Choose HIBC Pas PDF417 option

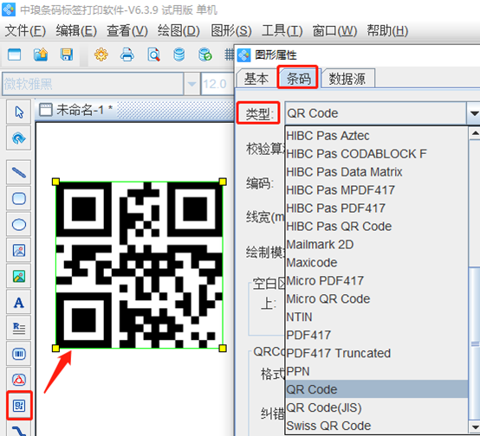tap(377, 208)
